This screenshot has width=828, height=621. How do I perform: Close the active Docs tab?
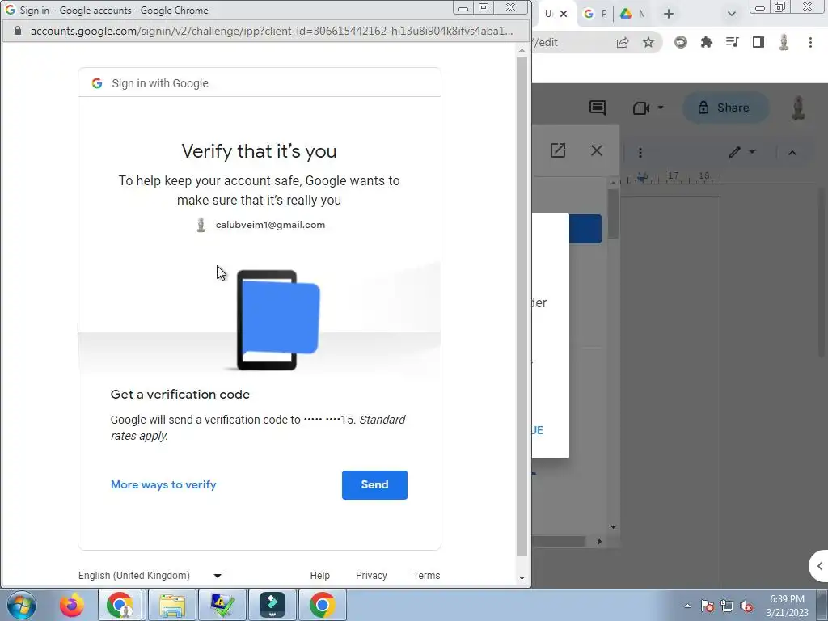click(x=564, y=14)
